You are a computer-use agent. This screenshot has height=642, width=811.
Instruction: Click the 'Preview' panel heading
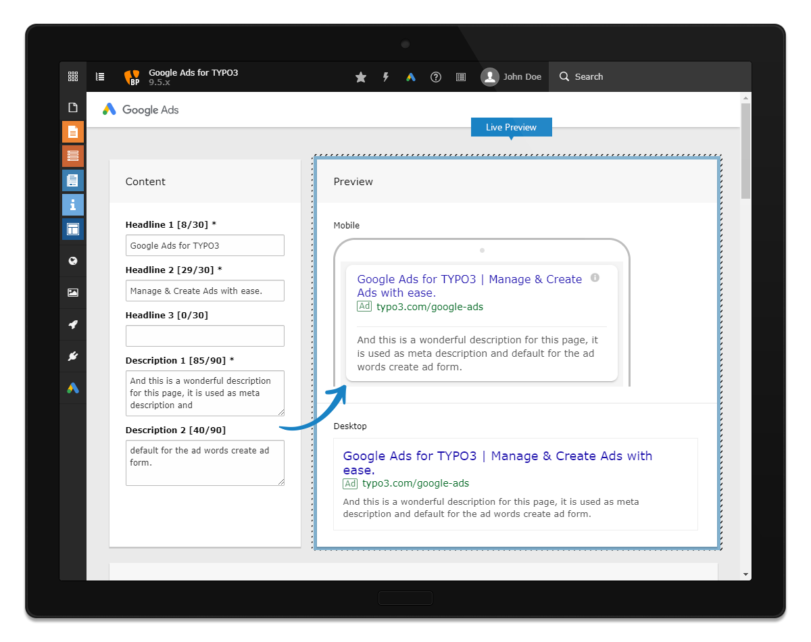coord(353,181)
